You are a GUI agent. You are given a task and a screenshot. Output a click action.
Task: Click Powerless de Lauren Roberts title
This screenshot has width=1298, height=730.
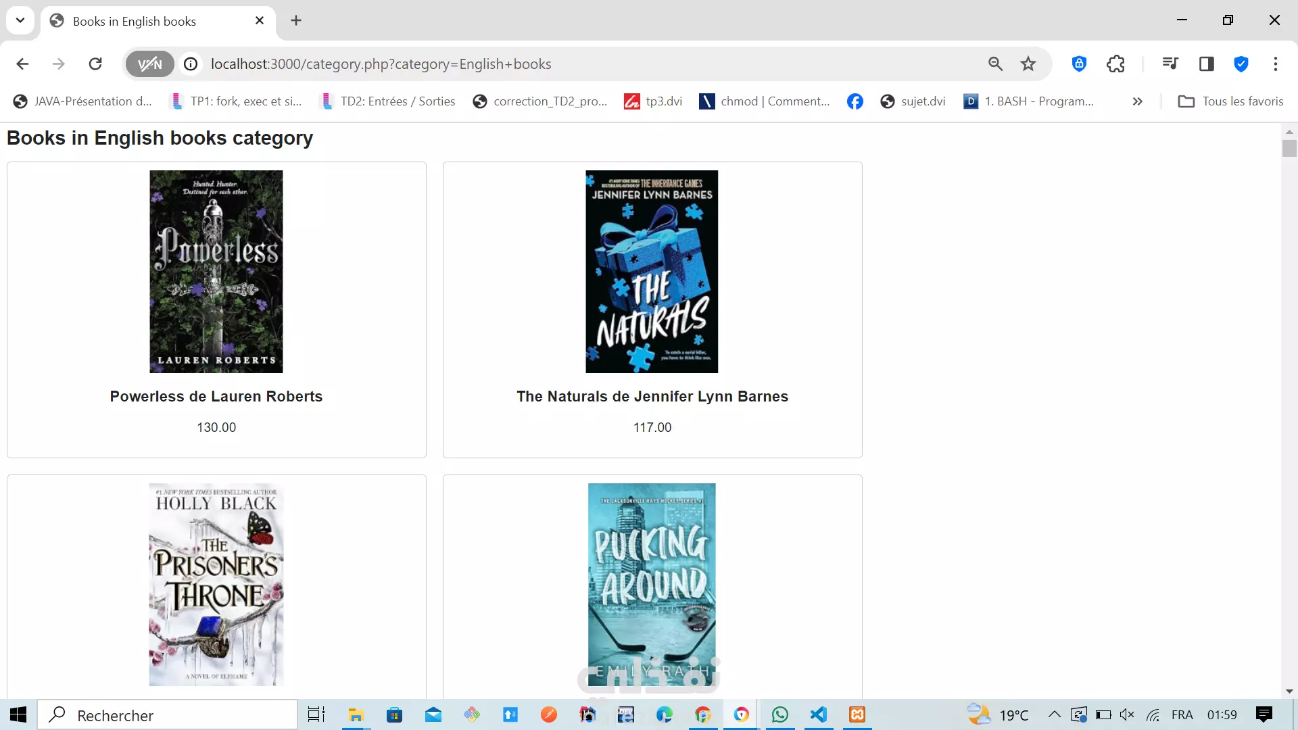tap(216, 397)
